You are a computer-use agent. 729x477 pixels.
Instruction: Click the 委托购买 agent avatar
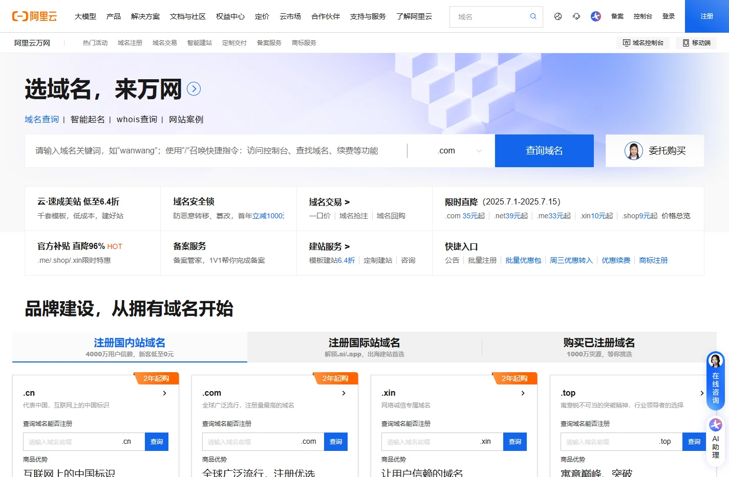tap(634, 151)
